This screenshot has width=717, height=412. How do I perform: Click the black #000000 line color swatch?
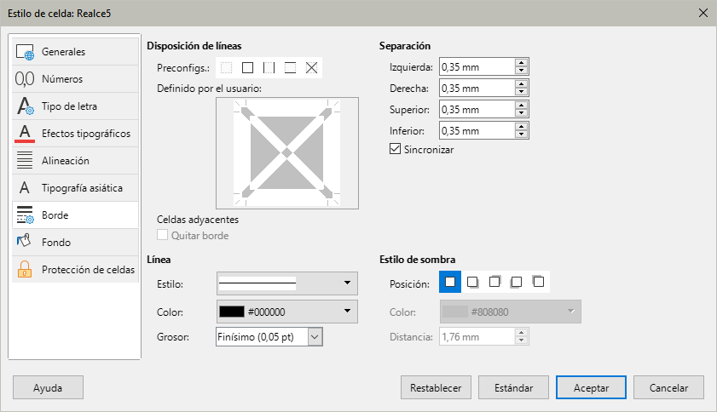[232, 312]
